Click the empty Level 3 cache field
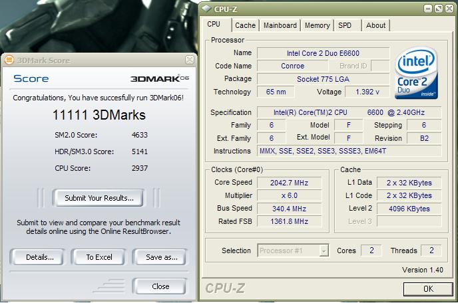Viewport: 458px width, 303px height. (x=409, y=221)
